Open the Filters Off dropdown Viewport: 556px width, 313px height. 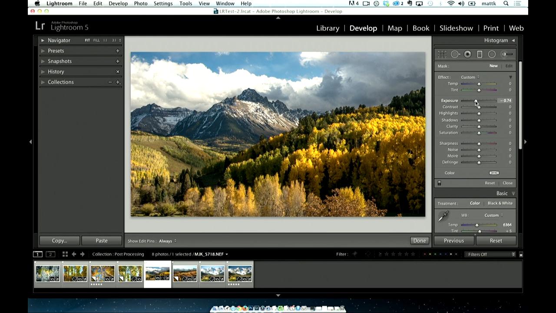tap(490, 254)
